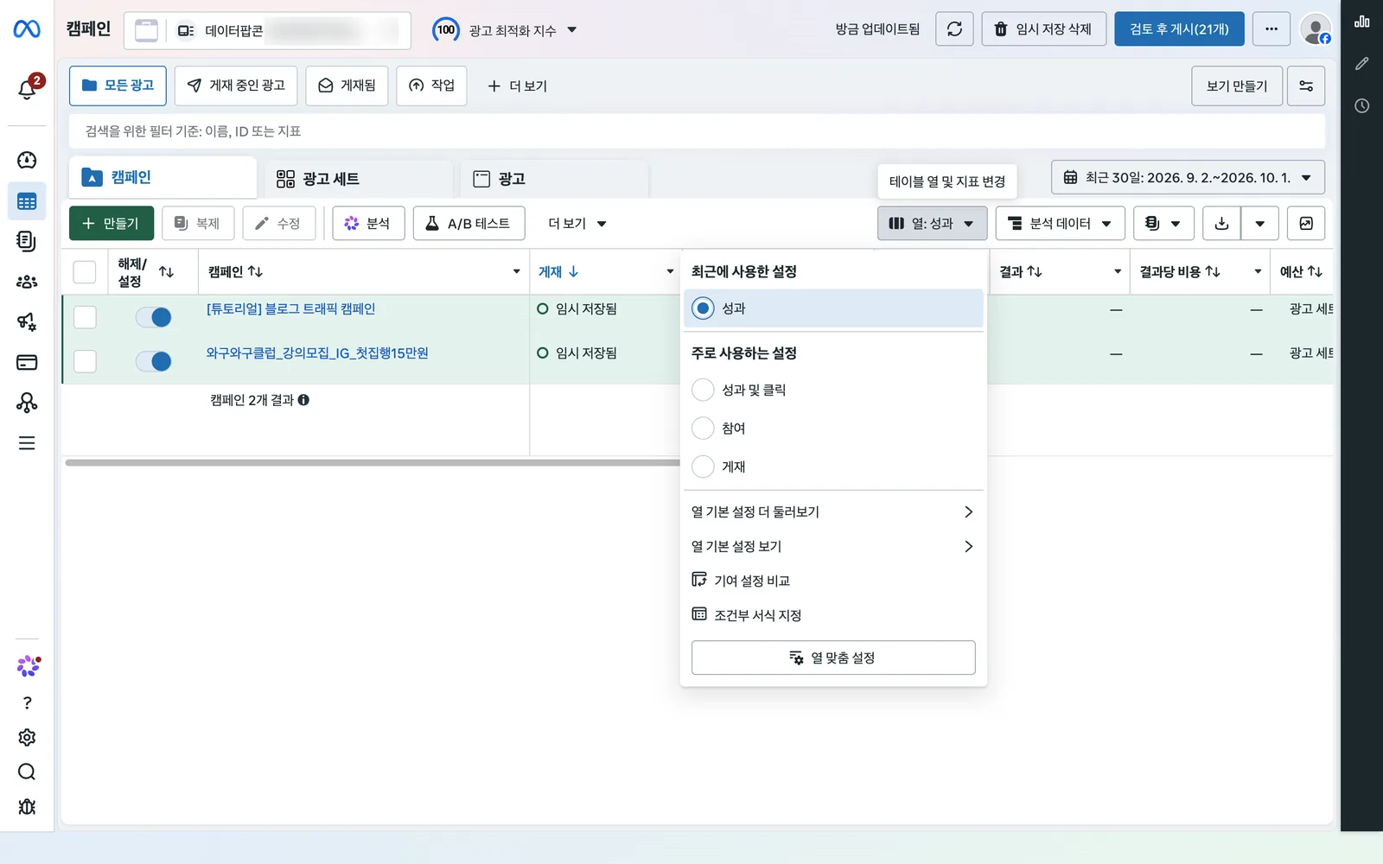
Task: Open the edit pencil icon on right rail
Action: tap(1362, 64)
